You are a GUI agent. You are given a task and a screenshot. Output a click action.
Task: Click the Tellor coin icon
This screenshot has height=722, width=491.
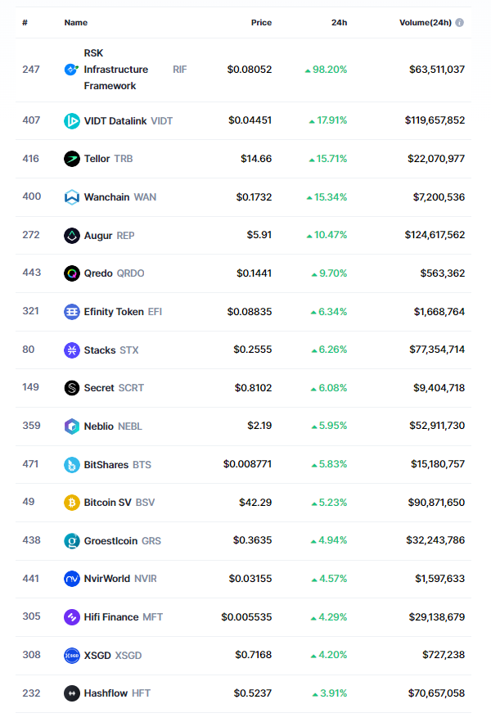pos(72,159)
